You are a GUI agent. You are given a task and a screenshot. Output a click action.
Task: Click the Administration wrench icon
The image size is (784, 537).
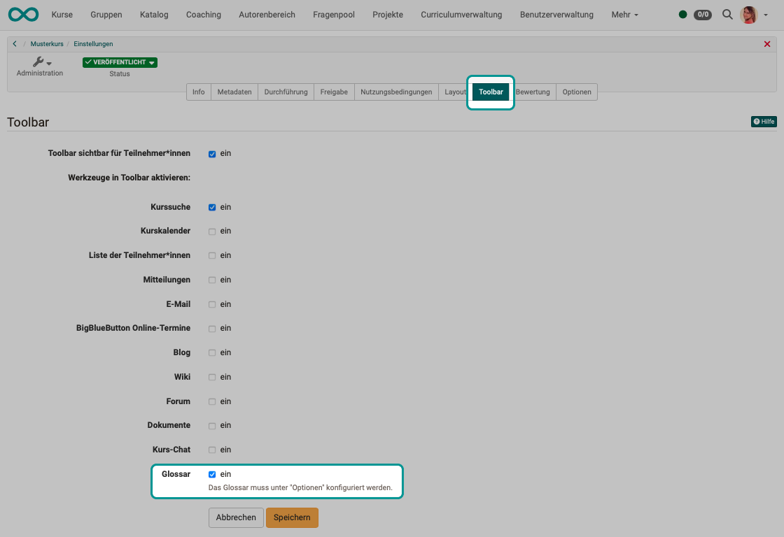(37, 60)
